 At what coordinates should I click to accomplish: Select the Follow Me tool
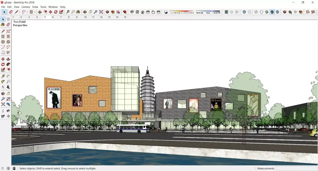(8, 65)
